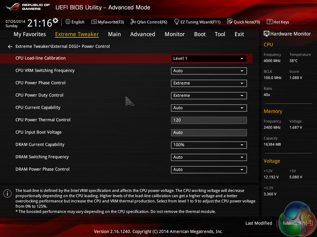Click the back arrow to Extreme Tweaker
Image resolution: width=317 pixels, height=237 pixels.
pyautogui.click(x=10, y=47)
